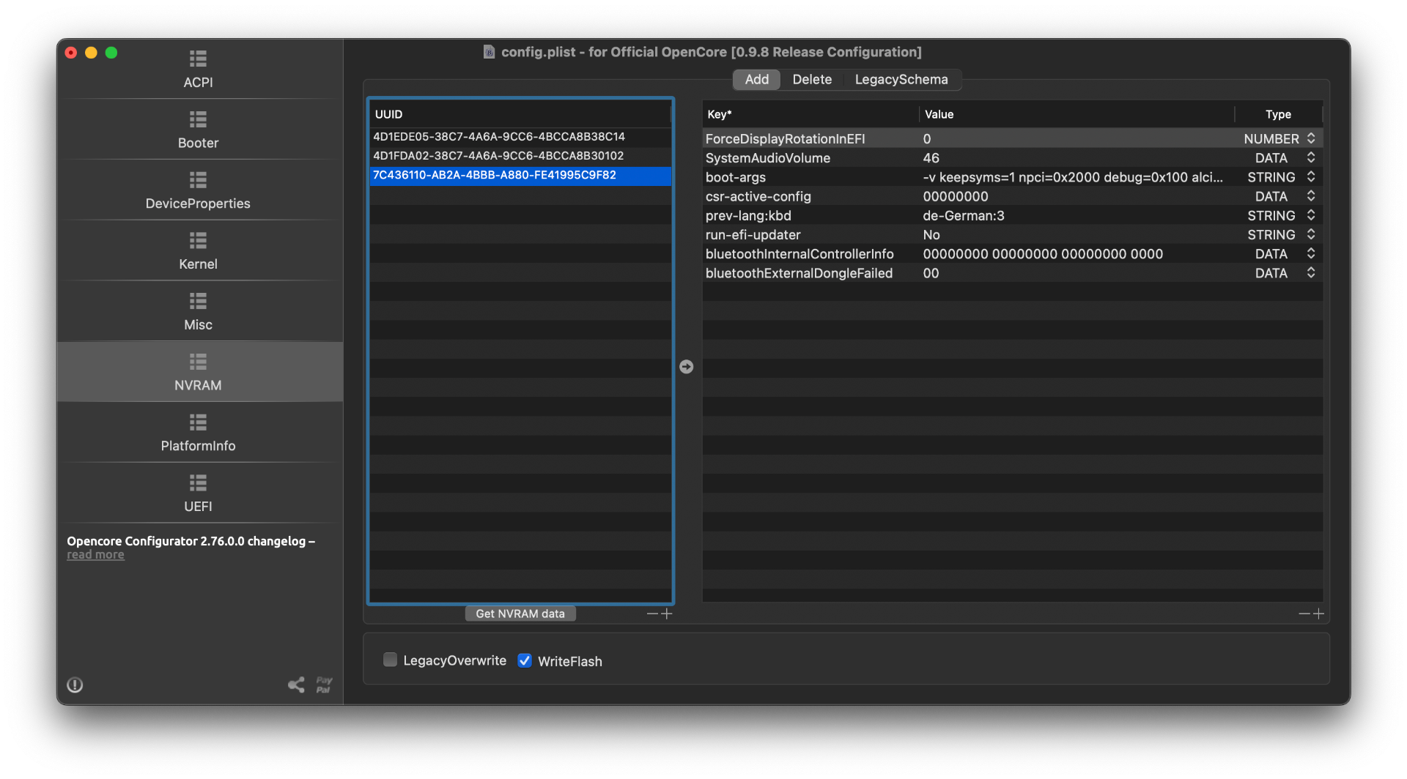
Task: Click the Key* column header
Action: (x=810, y=114)
